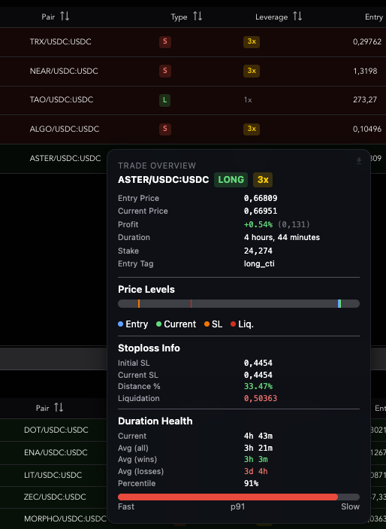Click duration text 4 hours, 44 minutes
386x529 pixels.
pos(282,238)
